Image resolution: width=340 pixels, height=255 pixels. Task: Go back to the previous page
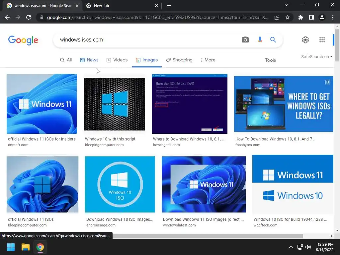[7, 17]
